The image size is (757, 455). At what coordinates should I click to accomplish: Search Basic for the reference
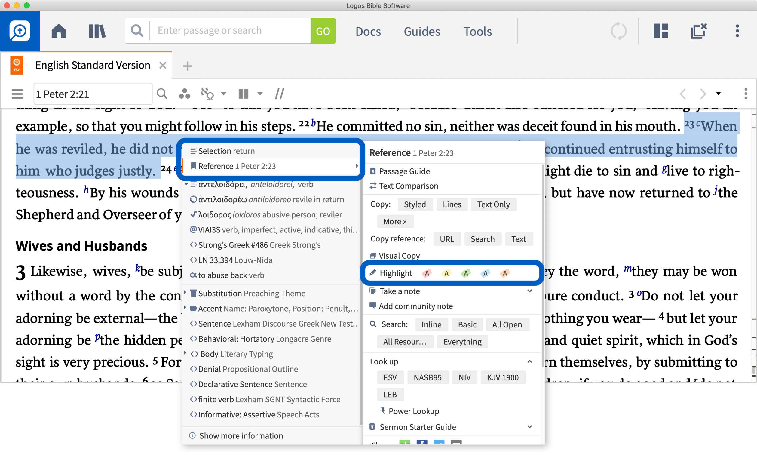[x=467, y=325]
